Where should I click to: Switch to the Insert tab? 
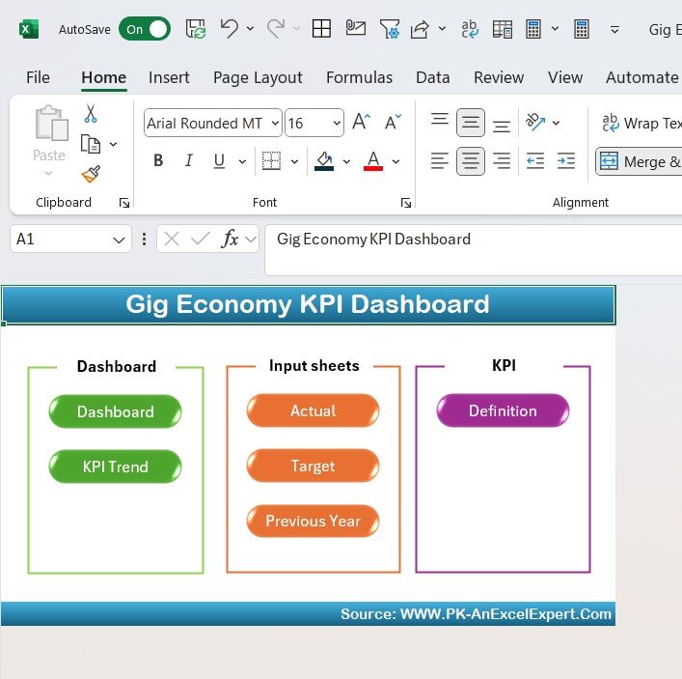[169, 77]
